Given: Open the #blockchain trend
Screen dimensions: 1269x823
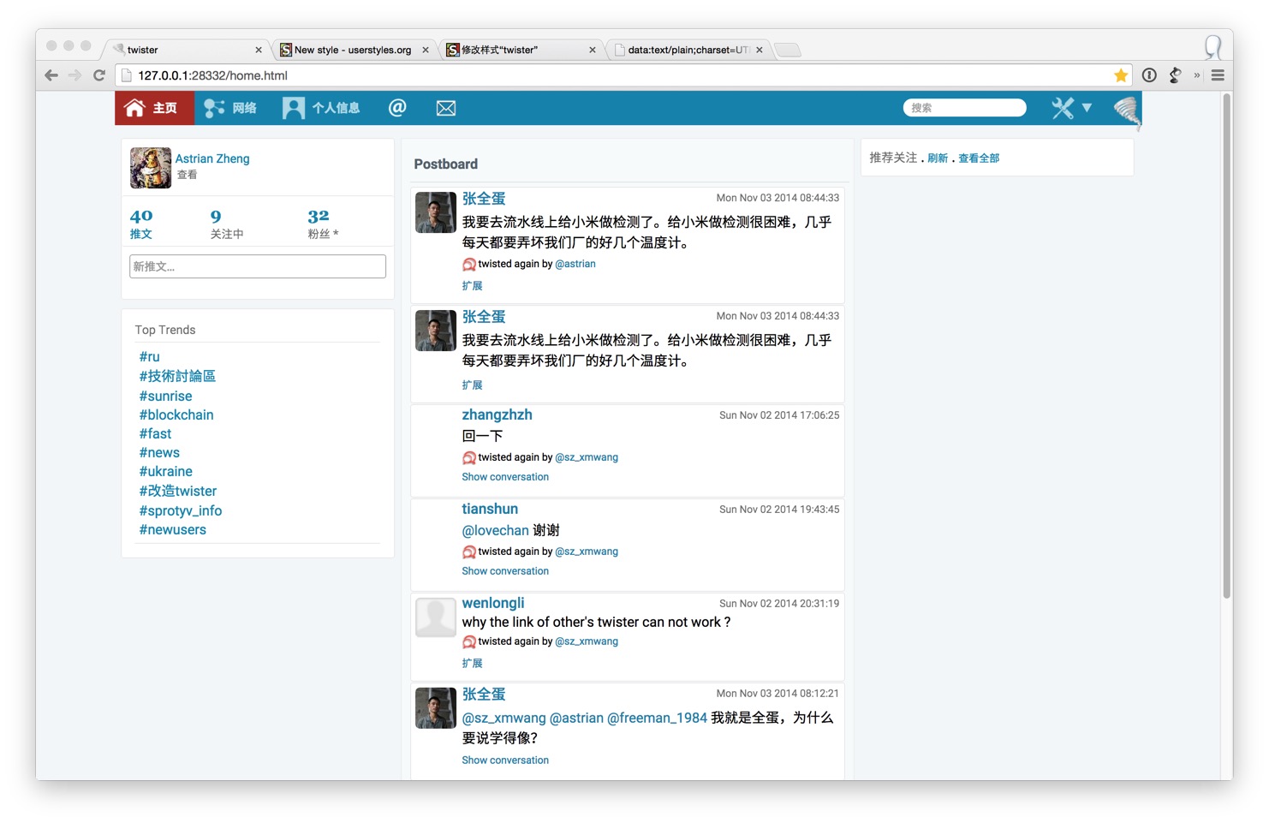Looking at the screenshot, I should pos(176,414).
